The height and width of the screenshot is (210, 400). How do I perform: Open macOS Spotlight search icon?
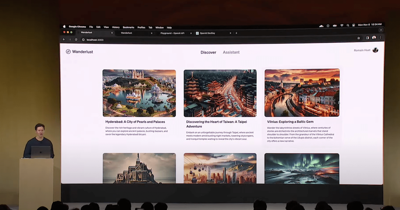348,25
